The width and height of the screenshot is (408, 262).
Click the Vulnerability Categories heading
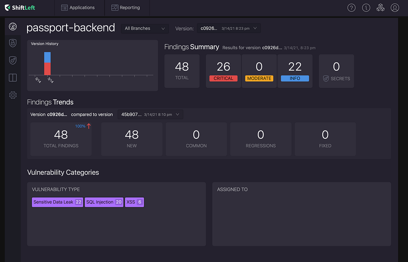click(63, 172)
